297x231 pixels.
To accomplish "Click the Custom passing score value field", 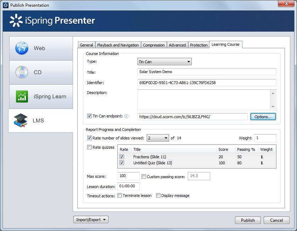I will tap(199, 176).
